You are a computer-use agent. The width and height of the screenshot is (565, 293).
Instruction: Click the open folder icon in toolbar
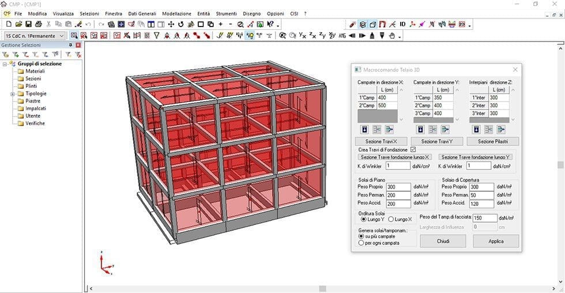click(x=18, y=24)
